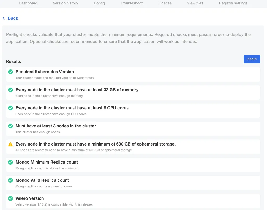Click the green check beside Mongo Valid Replica count

coord(10,180)
